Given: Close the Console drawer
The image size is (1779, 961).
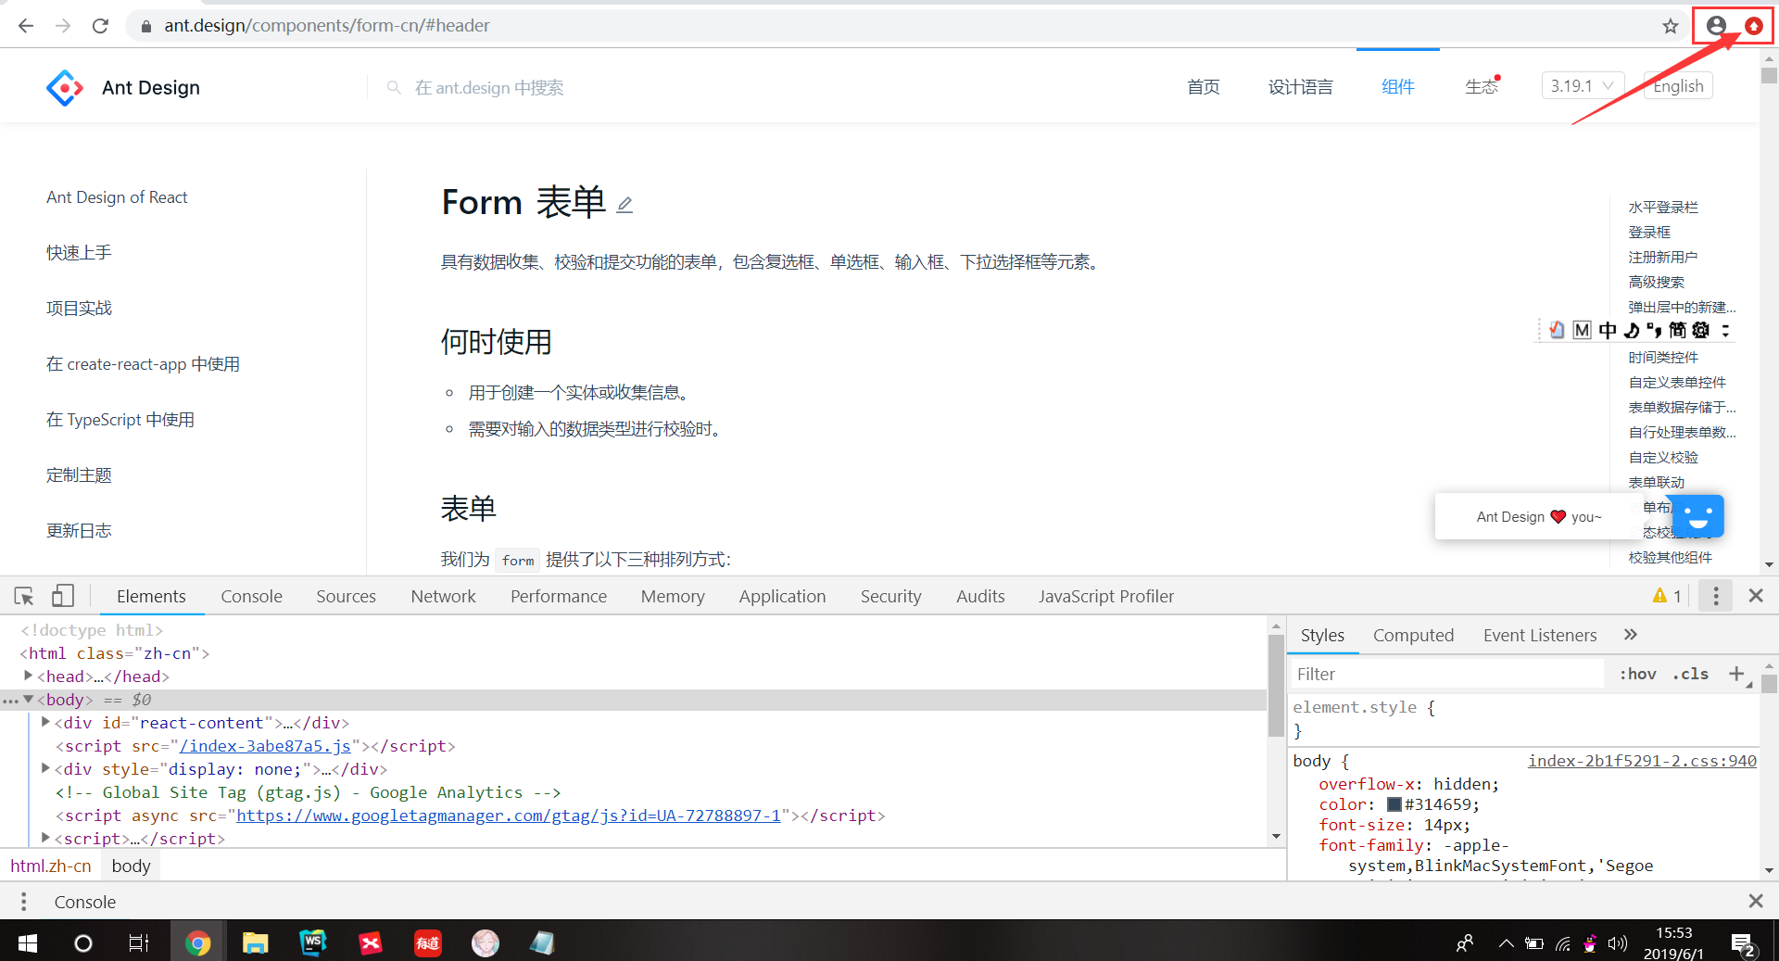Looking at the screenshot, I should click(x=1755, y=901).
